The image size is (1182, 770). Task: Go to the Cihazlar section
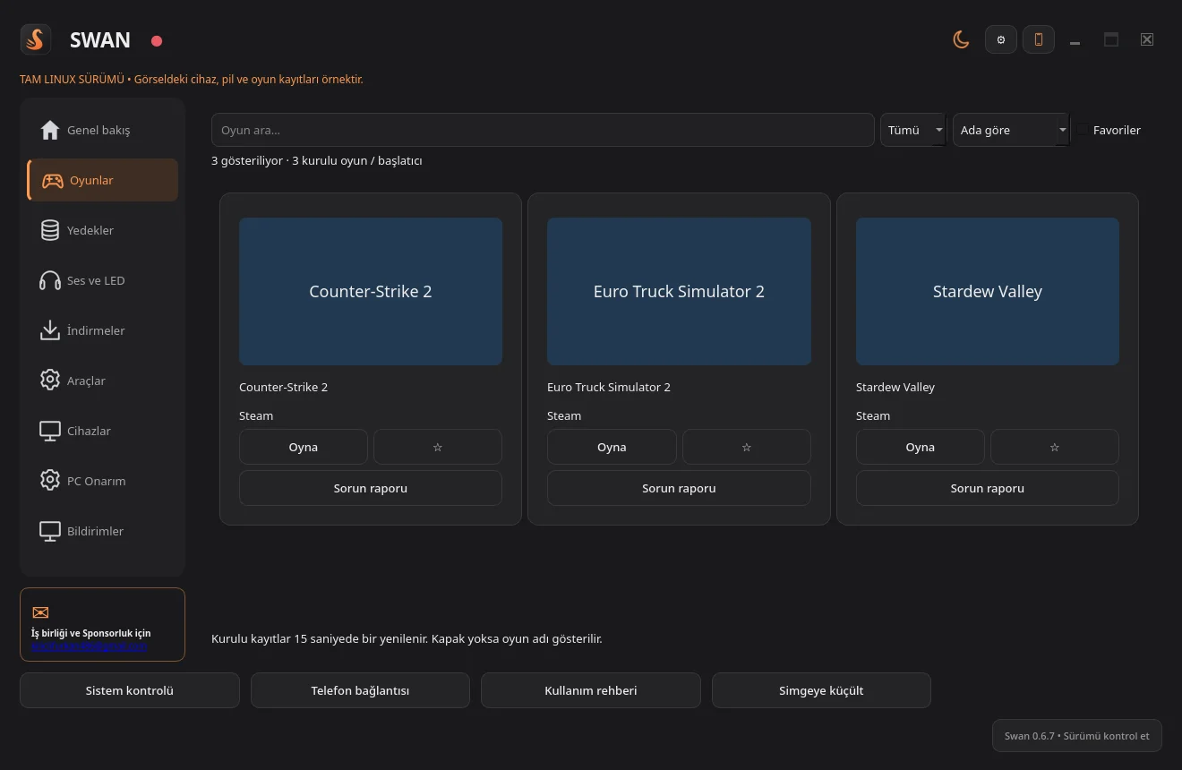coord(103,431)
